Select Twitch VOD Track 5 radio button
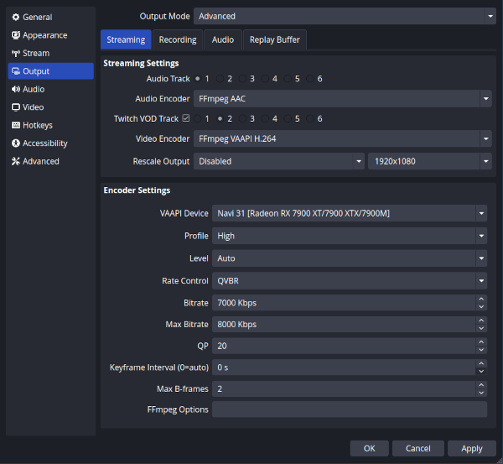The height and width of the screenshot is (464, 503). (288, 119)
